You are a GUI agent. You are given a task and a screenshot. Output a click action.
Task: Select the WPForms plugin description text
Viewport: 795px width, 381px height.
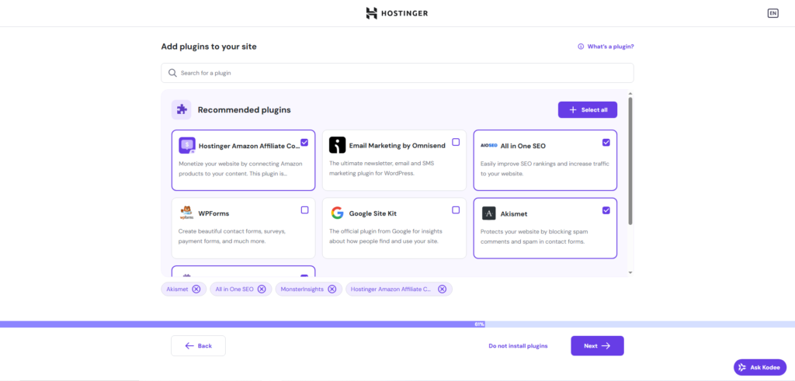(x=232, y=236)
